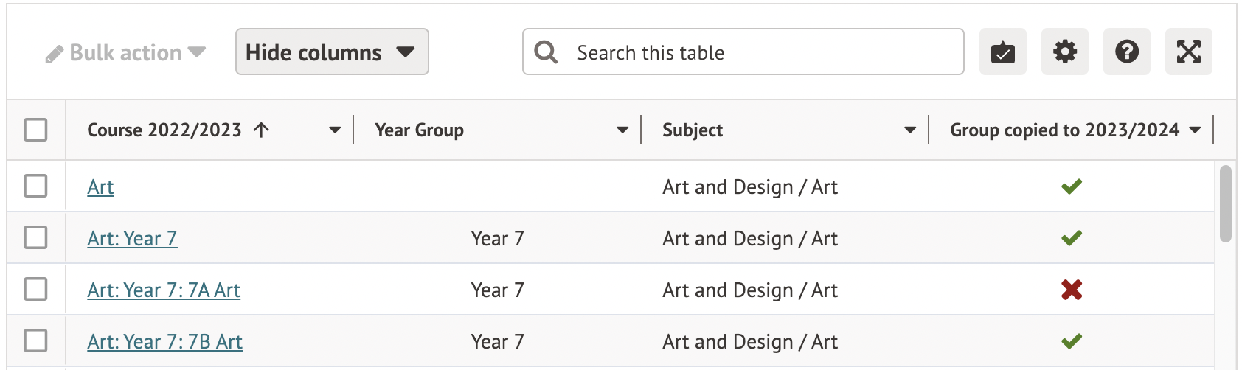Tick the checkbox for Art: Year 7
The image size is (1242, 370).
(x=35, y=238)
